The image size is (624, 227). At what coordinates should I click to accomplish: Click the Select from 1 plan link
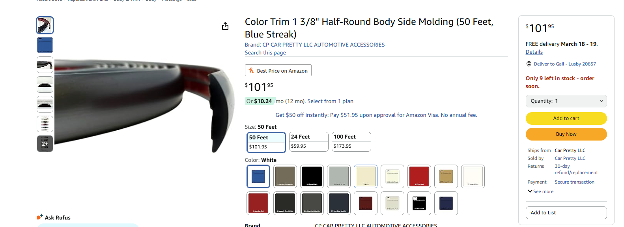pyautogui.click(x=330, y=101)
